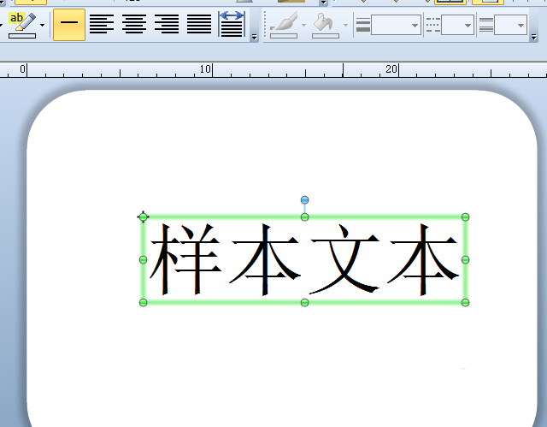
Task: Click the highlight color swatch bar under ab
Action: click(22, 36)
